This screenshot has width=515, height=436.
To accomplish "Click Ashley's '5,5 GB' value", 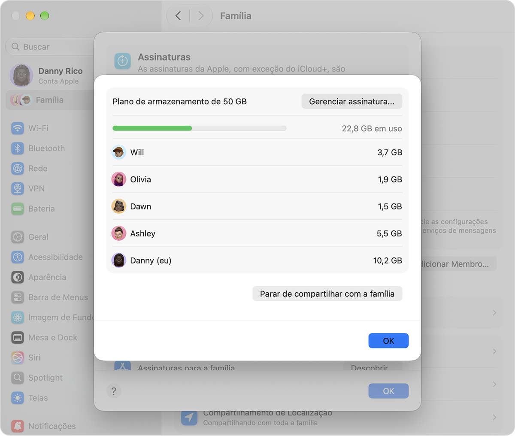I will pos(390,233).
